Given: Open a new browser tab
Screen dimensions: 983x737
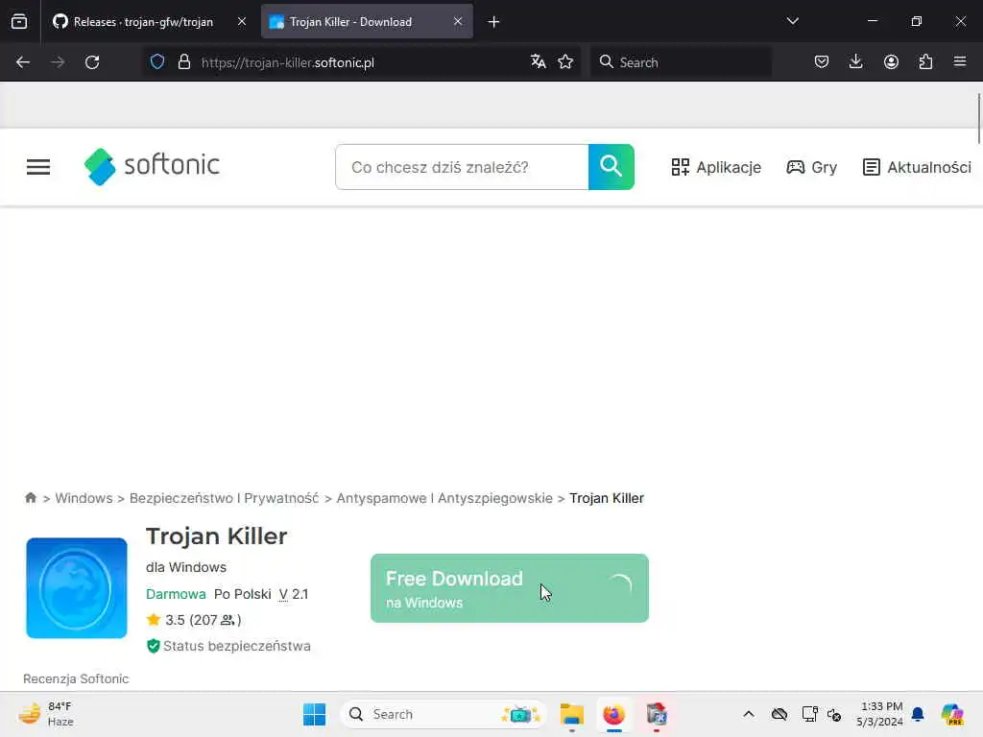Looking at the screenshot, I should click(494, 22).
